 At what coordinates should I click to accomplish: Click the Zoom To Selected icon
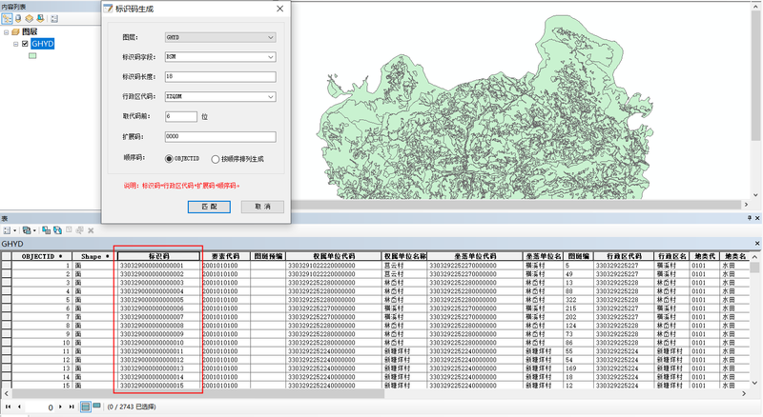point(79,230)
